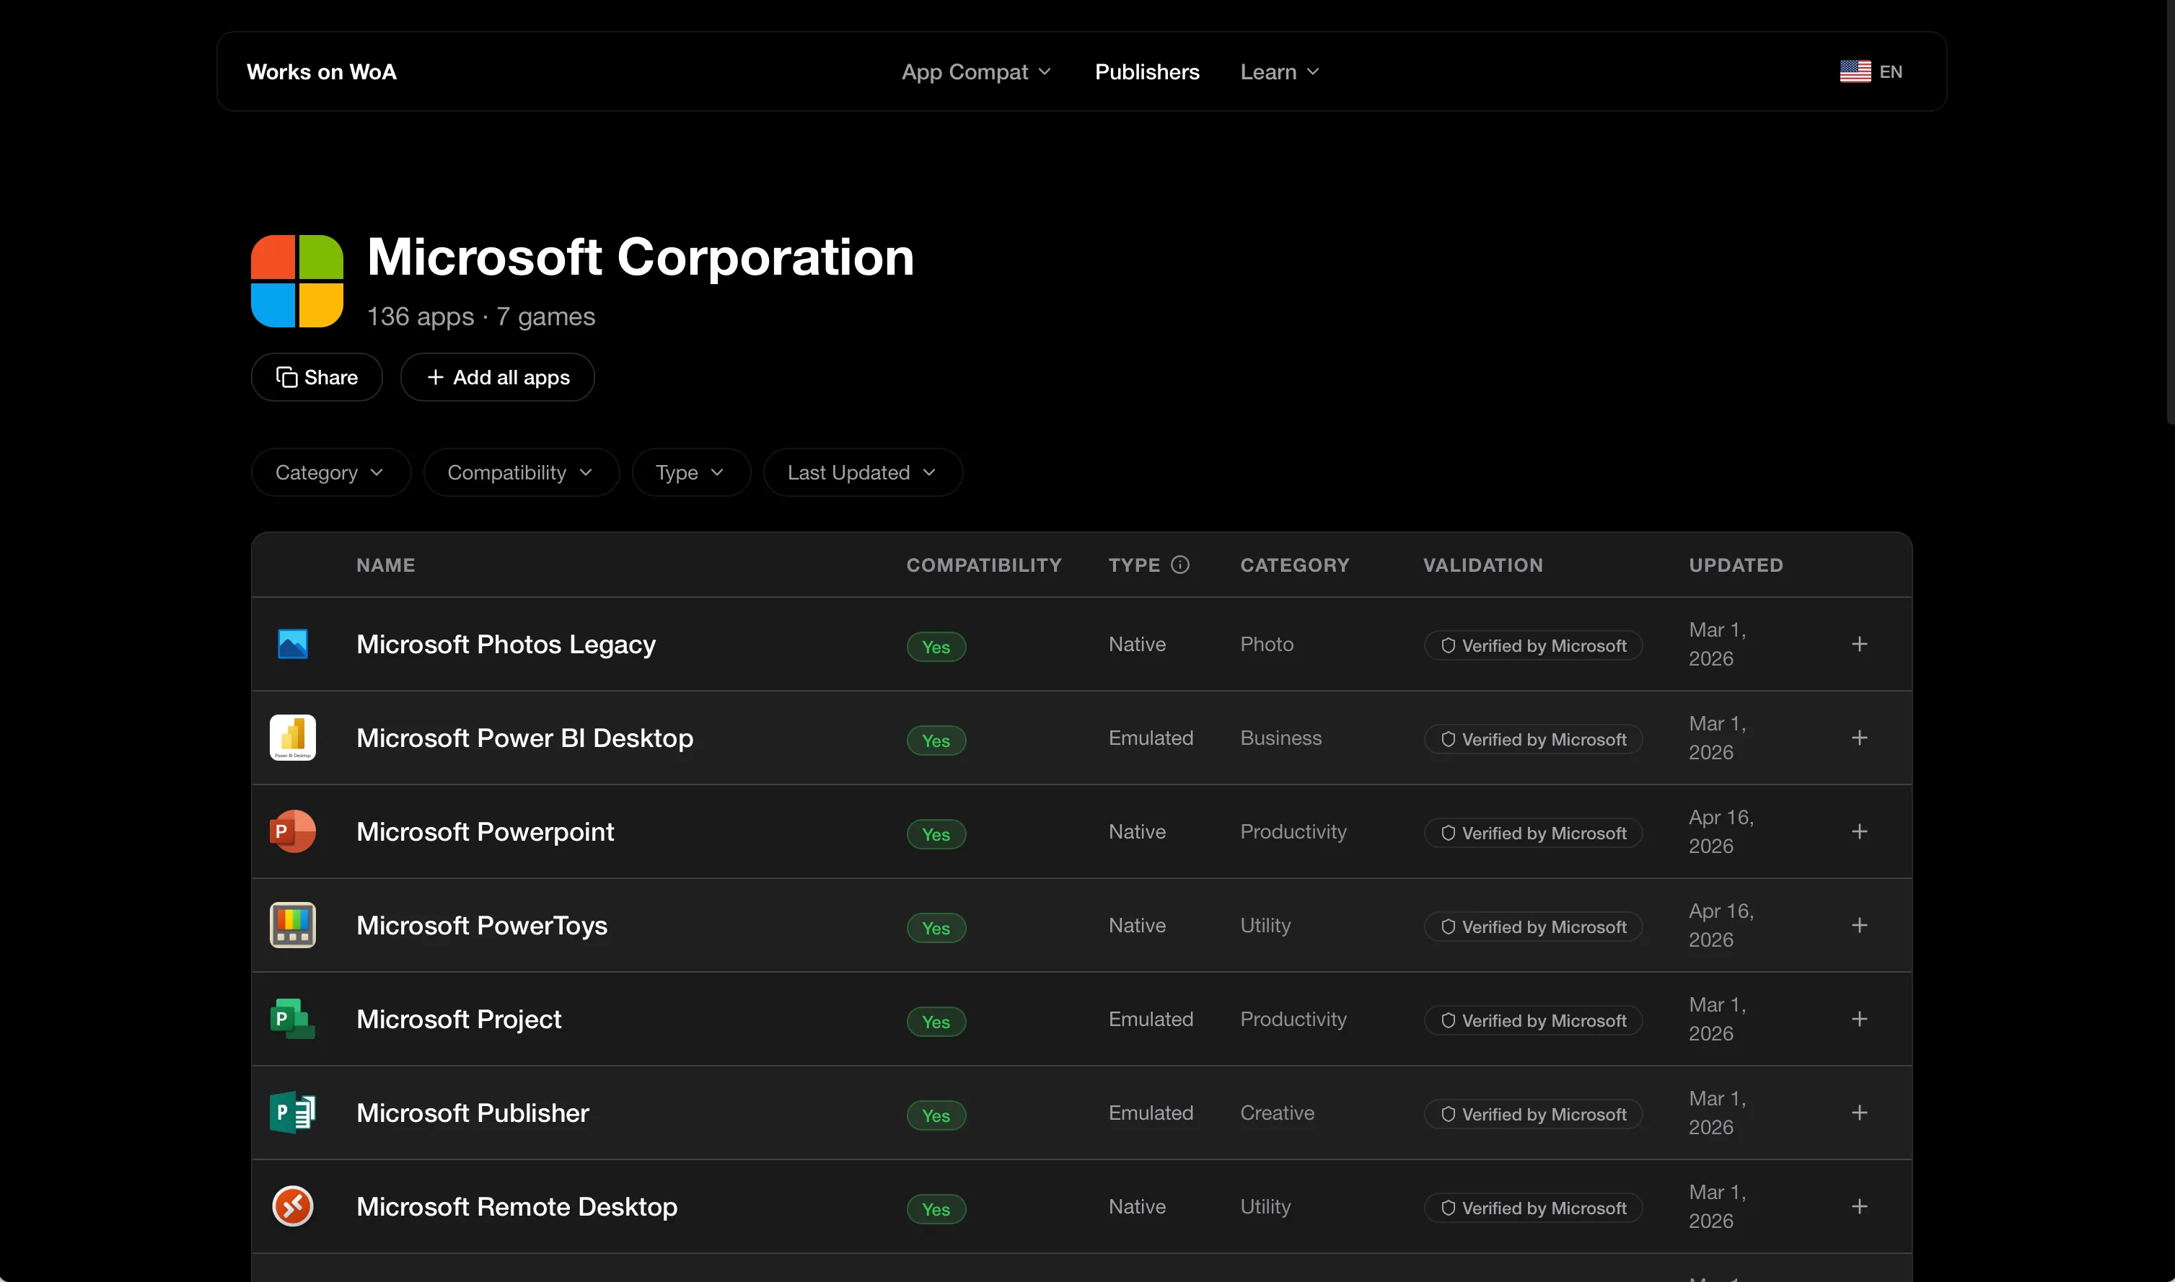Add Microsoft Project with plus icon
The image size is (2175, 1282).
tap(1860, 1020)
